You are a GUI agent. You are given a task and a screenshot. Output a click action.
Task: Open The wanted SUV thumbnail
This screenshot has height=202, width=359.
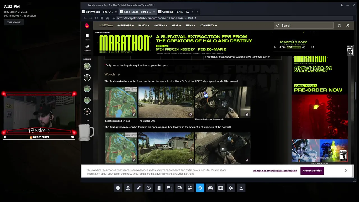(166, 102)
